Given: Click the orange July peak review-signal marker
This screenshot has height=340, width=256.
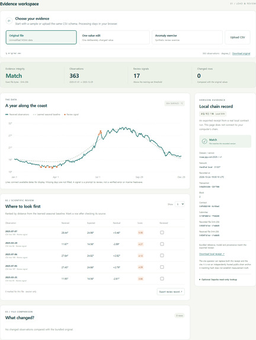Looking at the screenshot, I should point(101,131).
